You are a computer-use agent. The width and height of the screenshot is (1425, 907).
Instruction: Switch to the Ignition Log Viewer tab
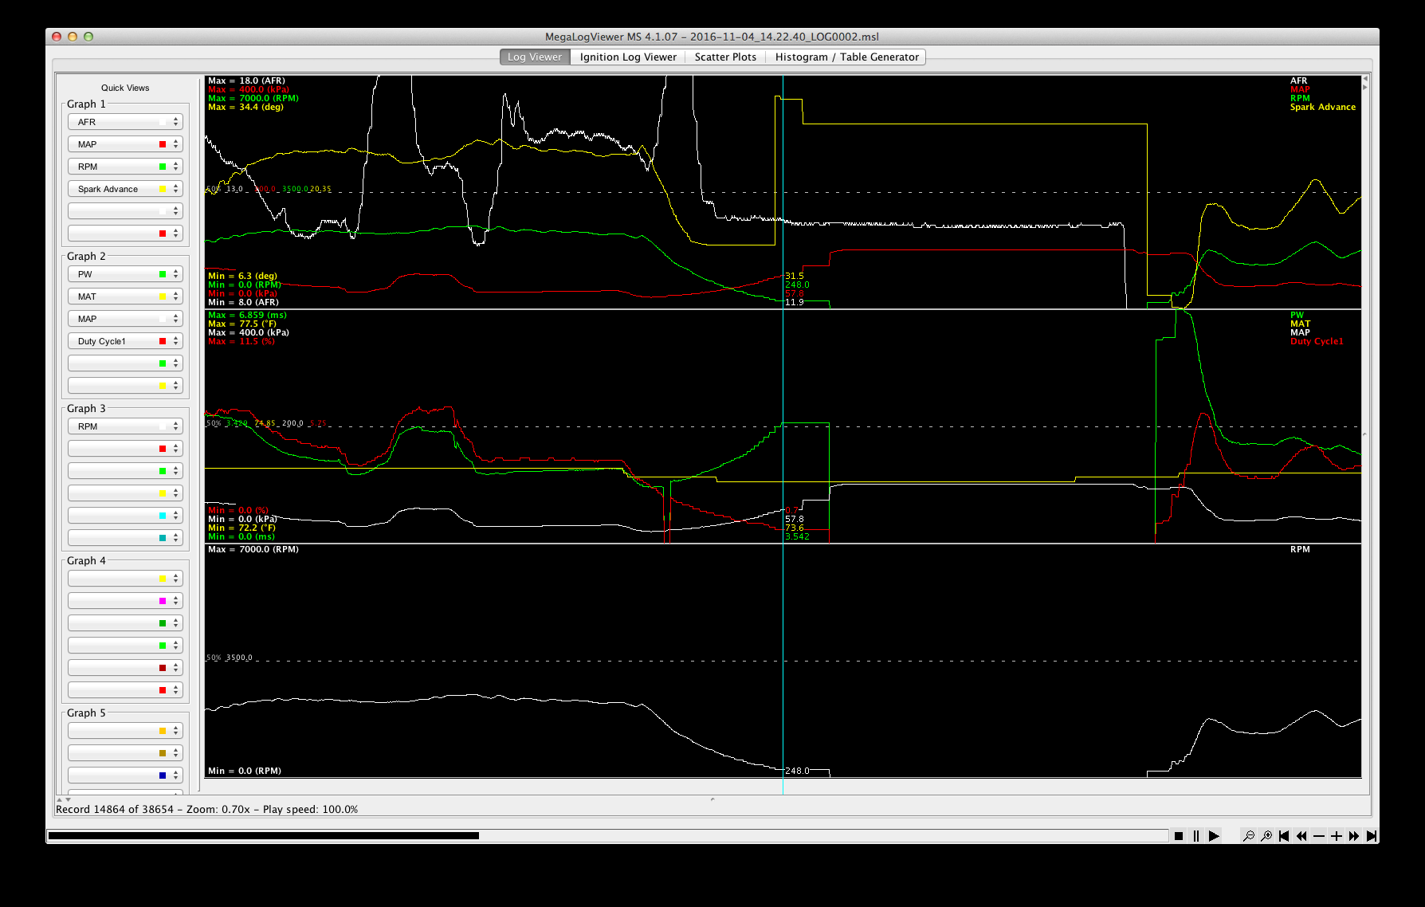pos(628,57)
